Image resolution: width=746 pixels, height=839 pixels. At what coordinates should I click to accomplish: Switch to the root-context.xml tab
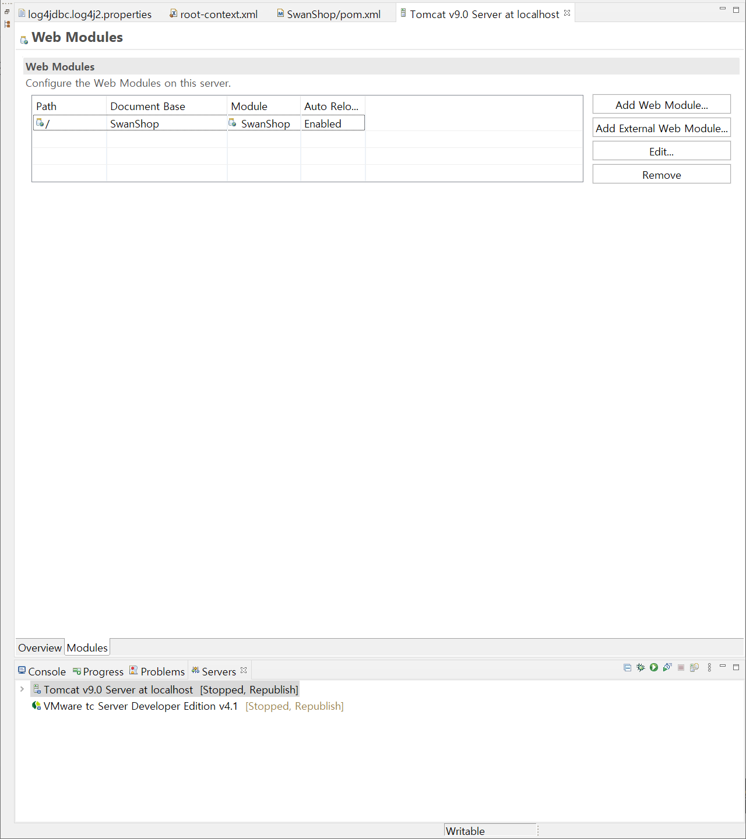(x=214, y=14)
